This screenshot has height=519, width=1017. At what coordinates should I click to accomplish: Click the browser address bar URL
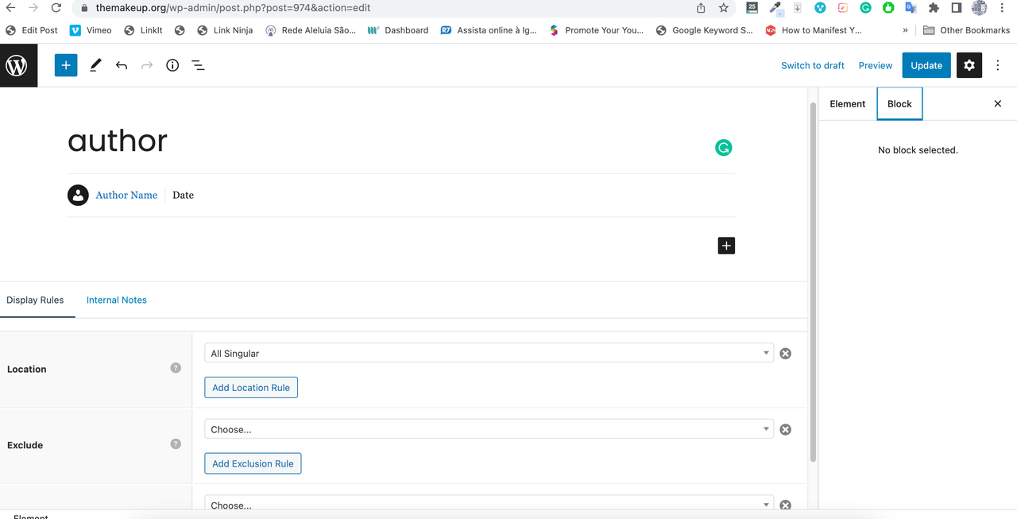point(233,8)
